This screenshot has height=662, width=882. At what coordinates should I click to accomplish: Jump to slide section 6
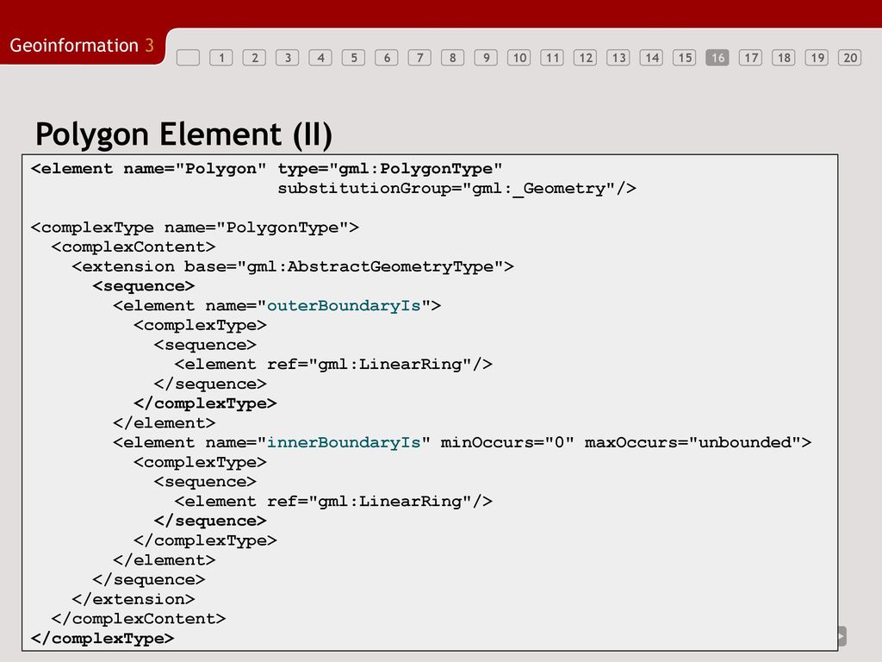(x=387, y=58)
